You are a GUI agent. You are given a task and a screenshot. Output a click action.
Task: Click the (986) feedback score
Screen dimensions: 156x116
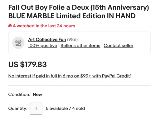pyautogui.click(x=72, y=39)
